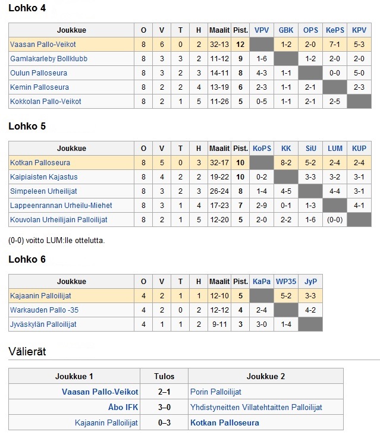Click the Kouvolan Urheilijain Palloilijat link
Screen dimensions: 380x435
point(58,220)
